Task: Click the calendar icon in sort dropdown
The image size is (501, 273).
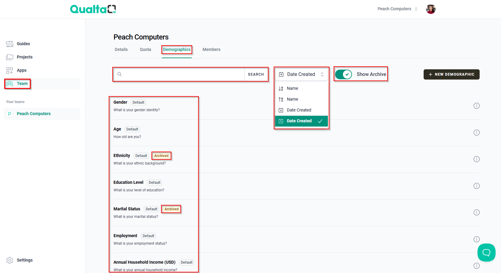Action: pos(281,74)
